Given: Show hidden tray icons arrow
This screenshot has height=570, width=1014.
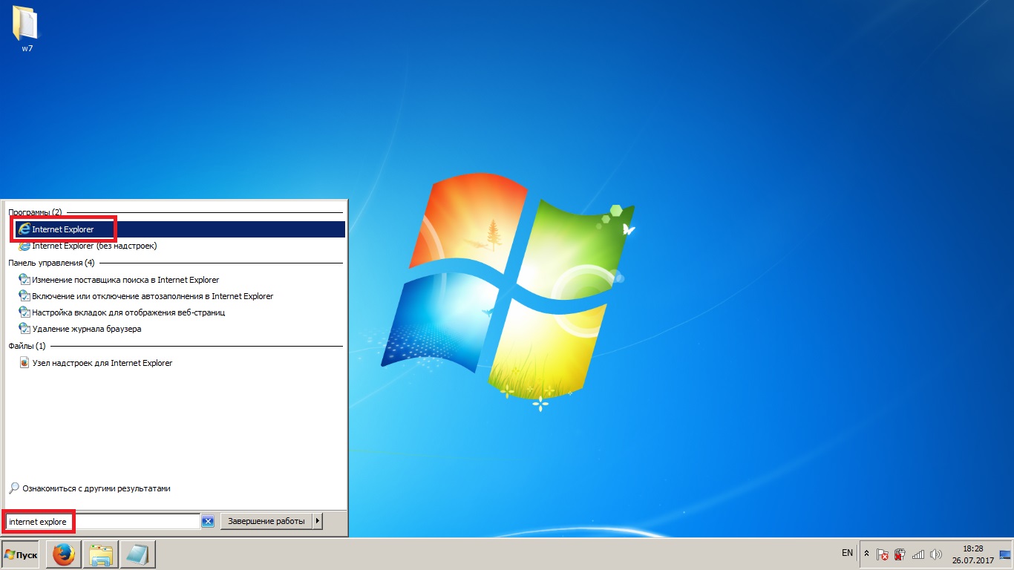Looking at the screenshot, I should [x=866, y=554].
